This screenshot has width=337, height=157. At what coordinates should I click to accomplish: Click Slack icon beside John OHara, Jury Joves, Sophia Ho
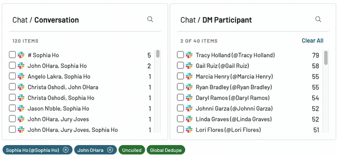[x=21, y=129]
